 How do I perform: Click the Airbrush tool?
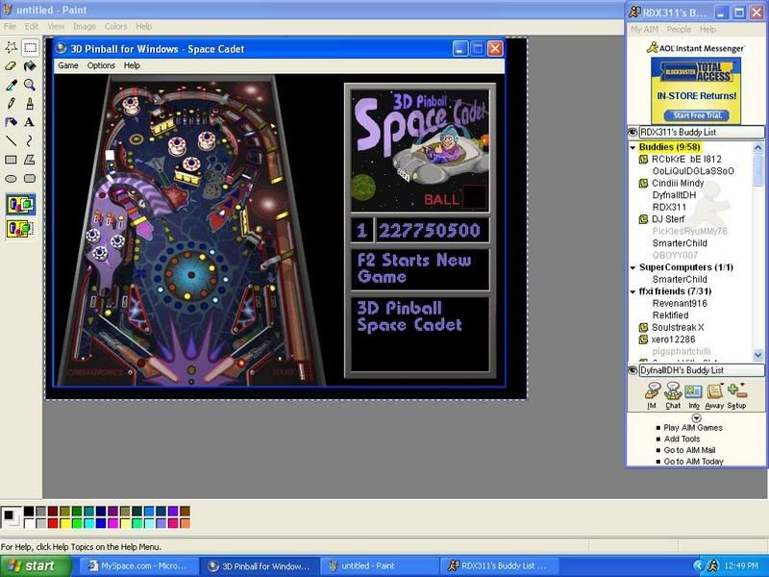[x=11, y=122]
